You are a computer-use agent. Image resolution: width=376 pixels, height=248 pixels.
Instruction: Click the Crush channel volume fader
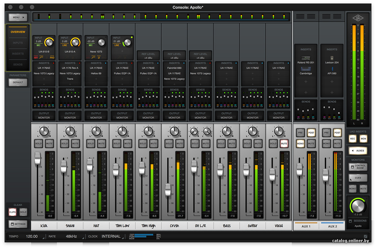point(168,190)
